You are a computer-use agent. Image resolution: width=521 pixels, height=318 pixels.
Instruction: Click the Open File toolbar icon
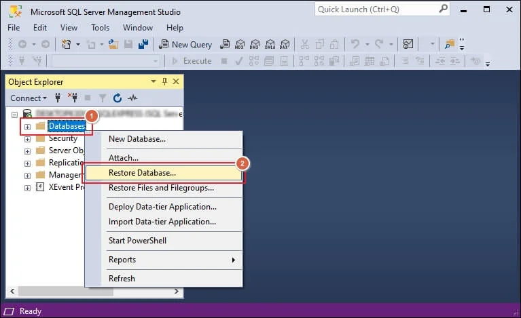[x=113, y=44]
